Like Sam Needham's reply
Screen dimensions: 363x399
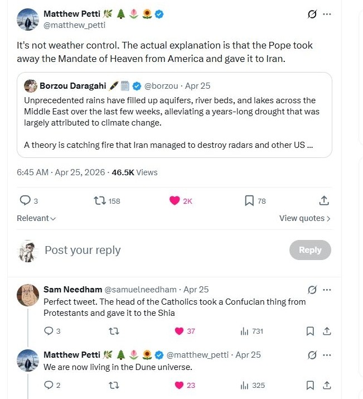180,331
